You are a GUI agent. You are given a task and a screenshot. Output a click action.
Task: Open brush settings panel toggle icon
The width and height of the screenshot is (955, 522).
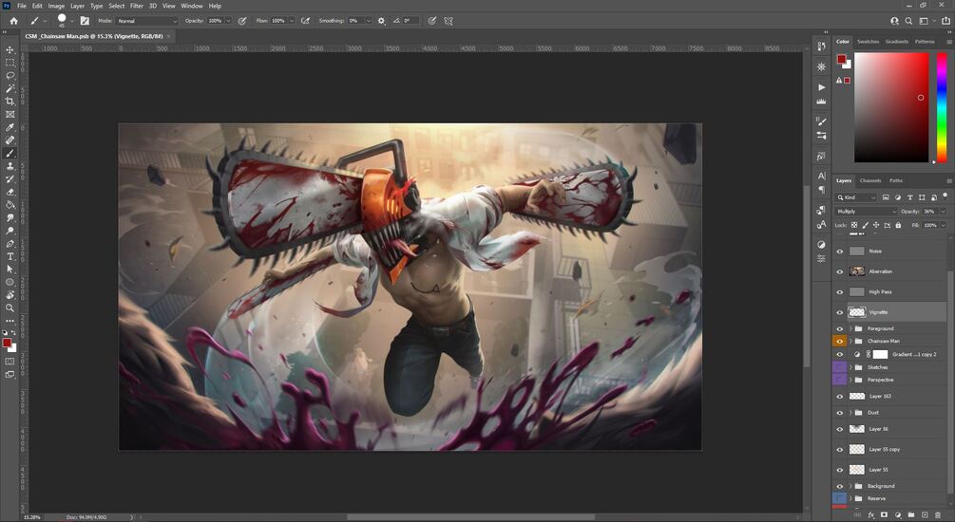(85, 21)
